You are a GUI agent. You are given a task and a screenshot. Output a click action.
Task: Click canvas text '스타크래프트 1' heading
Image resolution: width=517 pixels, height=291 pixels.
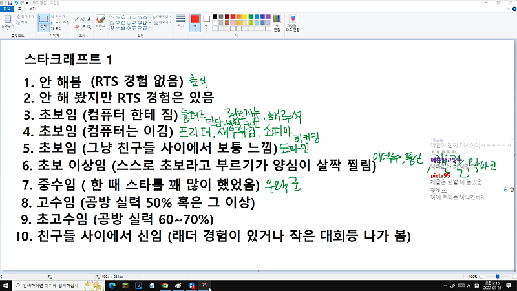tap(69, 59)
